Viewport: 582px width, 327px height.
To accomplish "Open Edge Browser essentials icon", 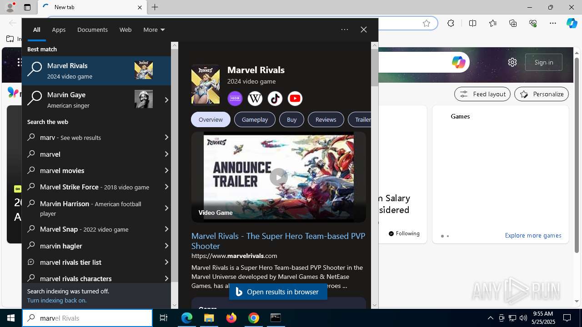I will [533, 23].
